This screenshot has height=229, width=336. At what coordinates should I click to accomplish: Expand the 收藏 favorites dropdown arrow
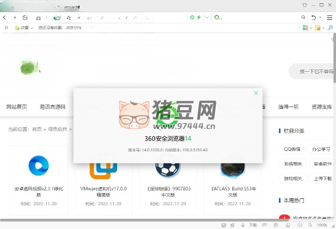[31, 28]
